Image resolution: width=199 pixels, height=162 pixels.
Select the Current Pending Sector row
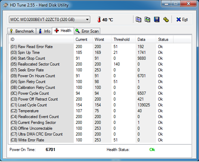click(x=99, y=123)
